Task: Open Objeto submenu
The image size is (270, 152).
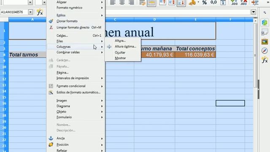Action: [x=76, y=111]
